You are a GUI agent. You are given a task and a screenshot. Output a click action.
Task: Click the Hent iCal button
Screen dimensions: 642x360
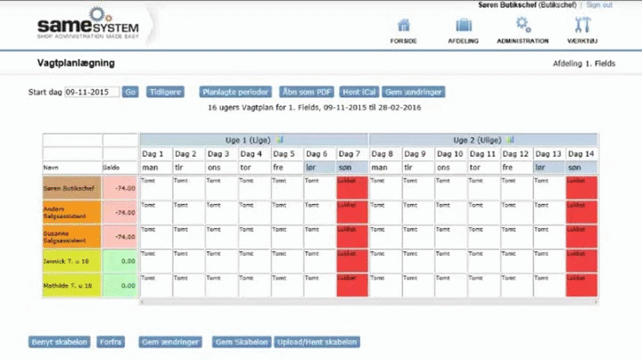point(359,92)
